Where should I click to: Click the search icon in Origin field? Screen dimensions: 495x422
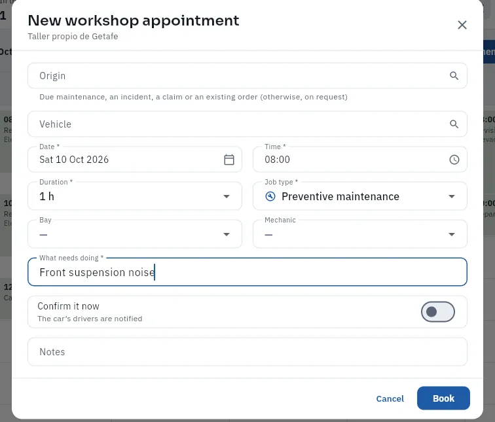(x=454, y=76)
